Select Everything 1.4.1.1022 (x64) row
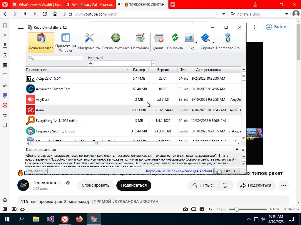 coord(133,120)
